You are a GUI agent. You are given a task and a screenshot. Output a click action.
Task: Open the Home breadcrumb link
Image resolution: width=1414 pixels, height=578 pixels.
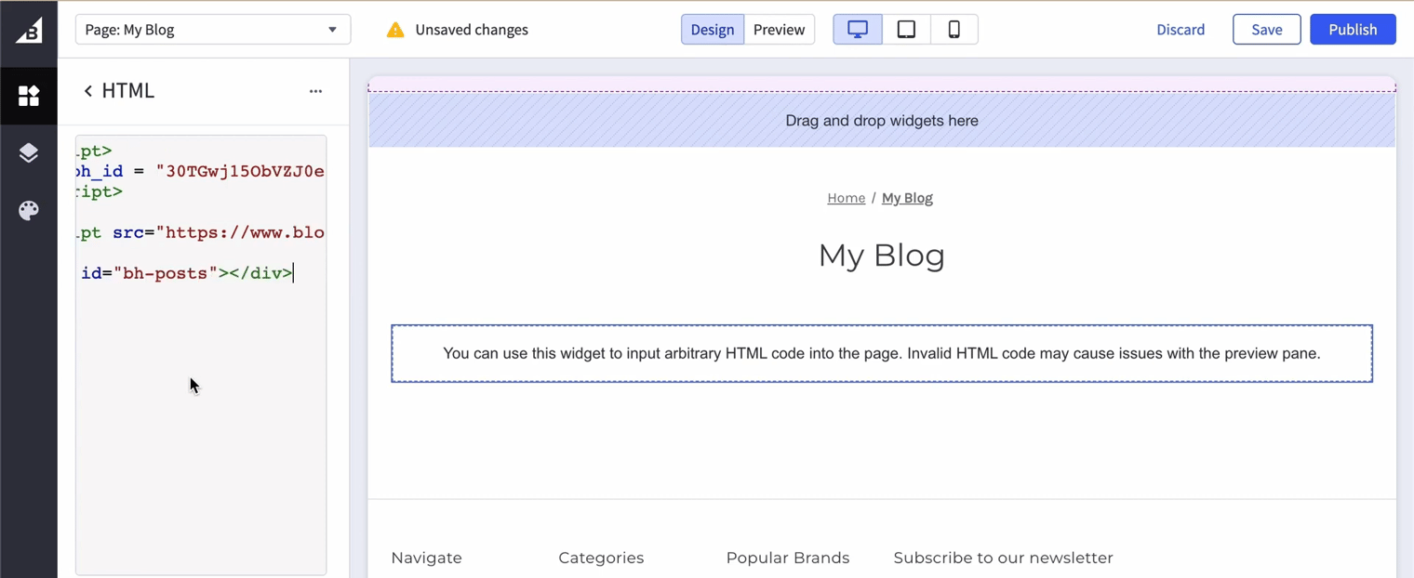(846, 198)
